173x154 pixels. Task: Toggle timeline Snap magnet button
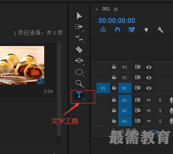click(117, 30)
